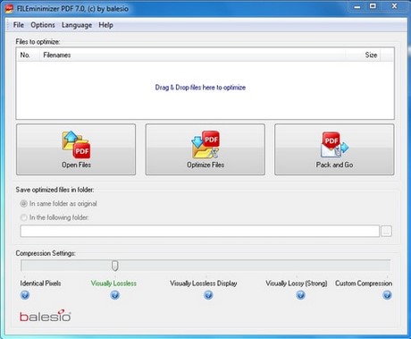This screenshot has height=339, width=411.
Task: Click the Open Files button
Action: click(x=76, y=149)
